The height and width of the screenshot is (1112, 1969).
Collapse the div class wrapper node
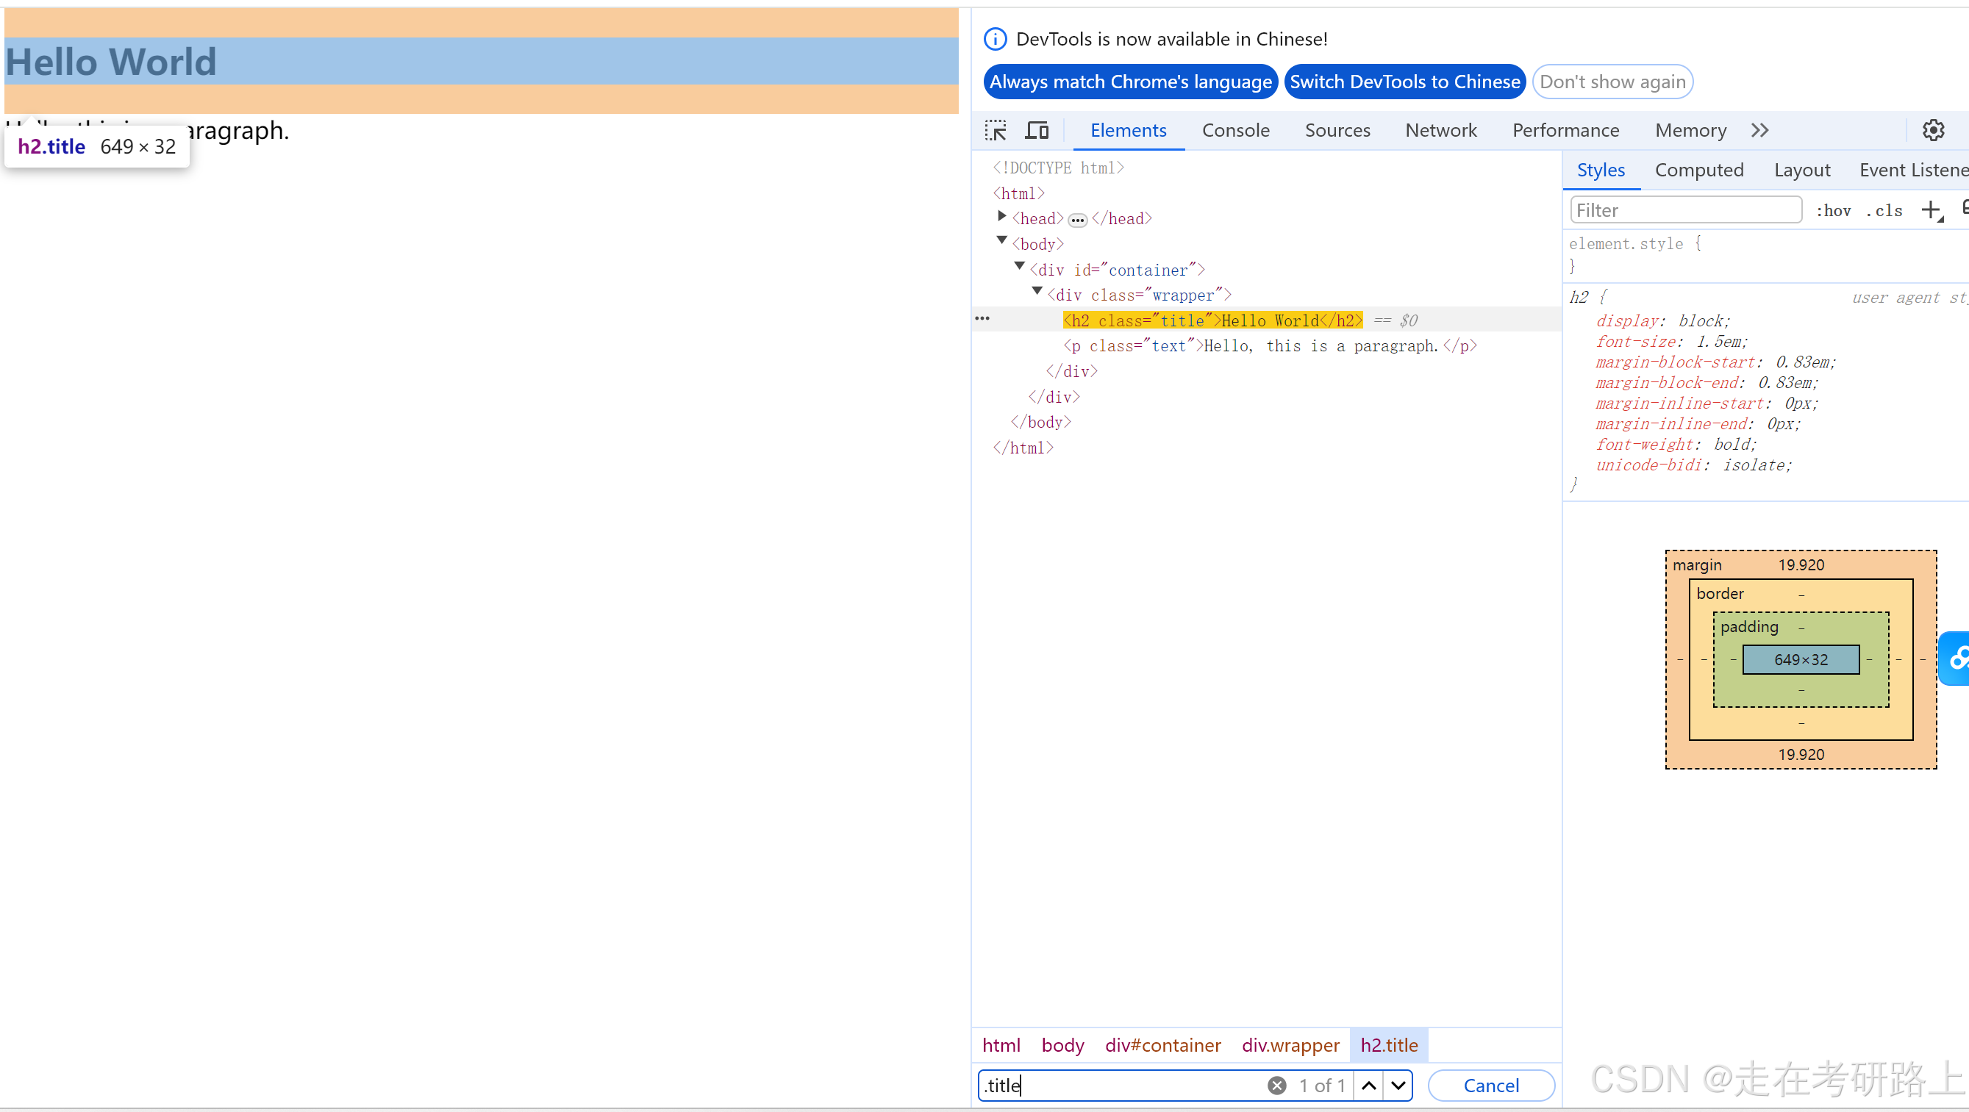pos(1037,292)
